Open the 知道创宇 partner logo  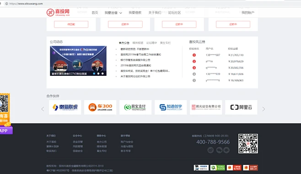[x=171, y=107]
